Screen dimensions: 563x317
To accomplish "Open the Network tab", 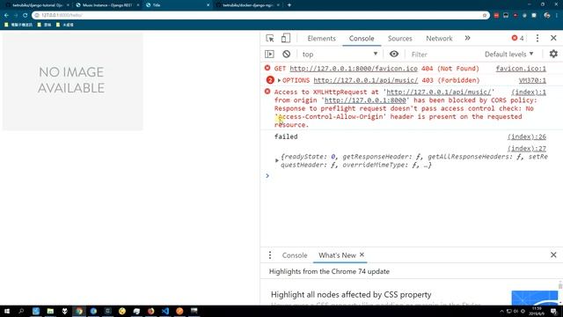I will pos(439,39).
